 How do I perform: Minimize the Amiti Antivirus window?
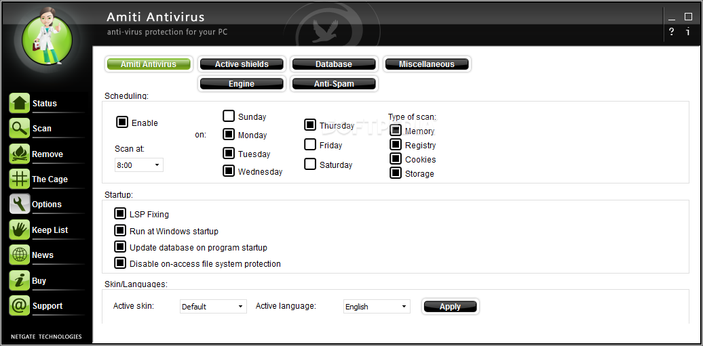(x=672, y=18)
